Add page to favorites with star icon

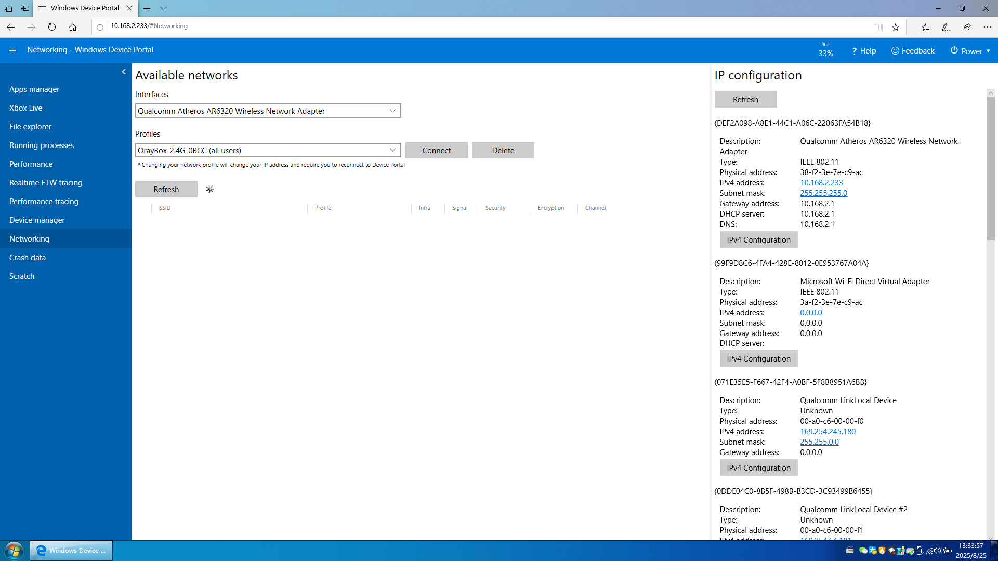point(896,27)
